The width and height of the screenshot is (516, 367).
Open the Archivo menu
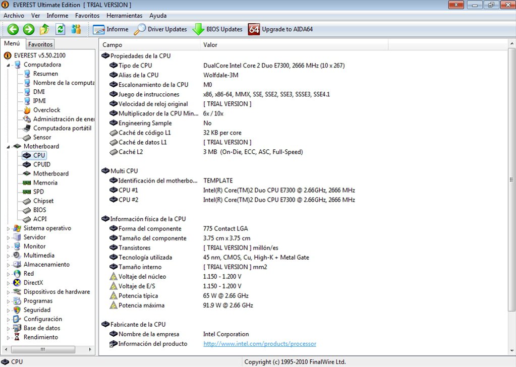tap(14, 16)
